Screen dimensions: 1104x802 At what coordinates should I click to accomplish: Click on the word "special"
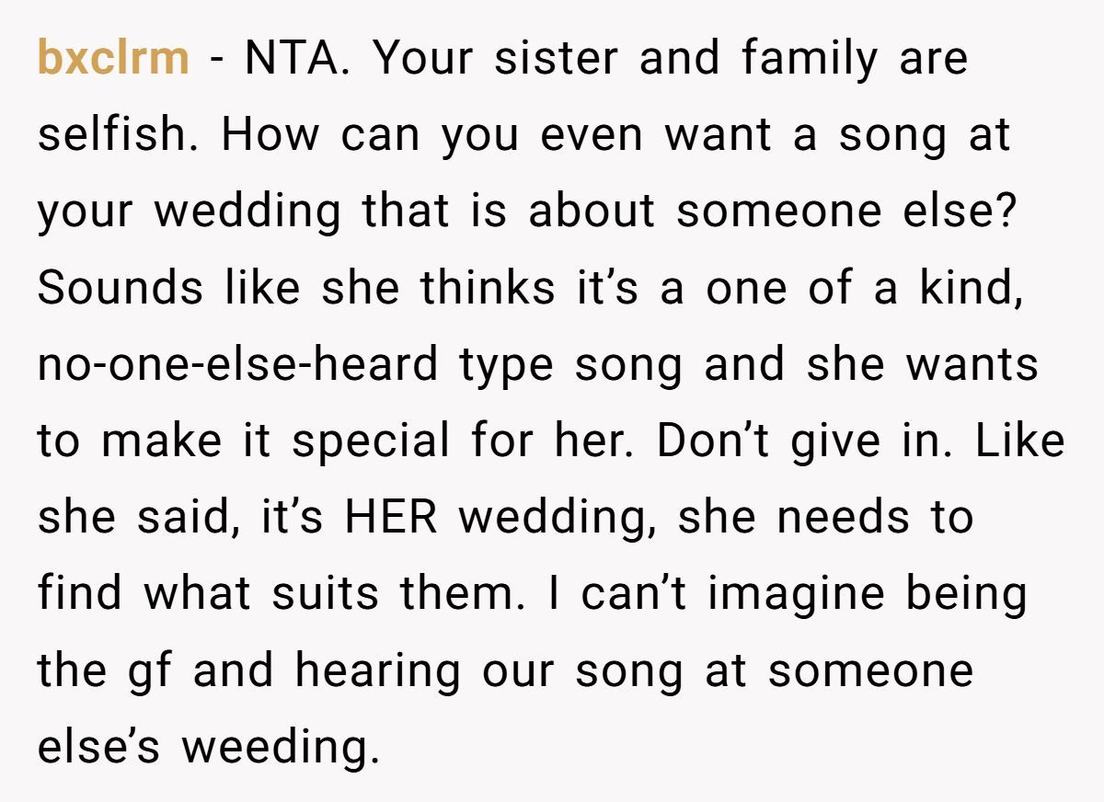click(371, 441)
